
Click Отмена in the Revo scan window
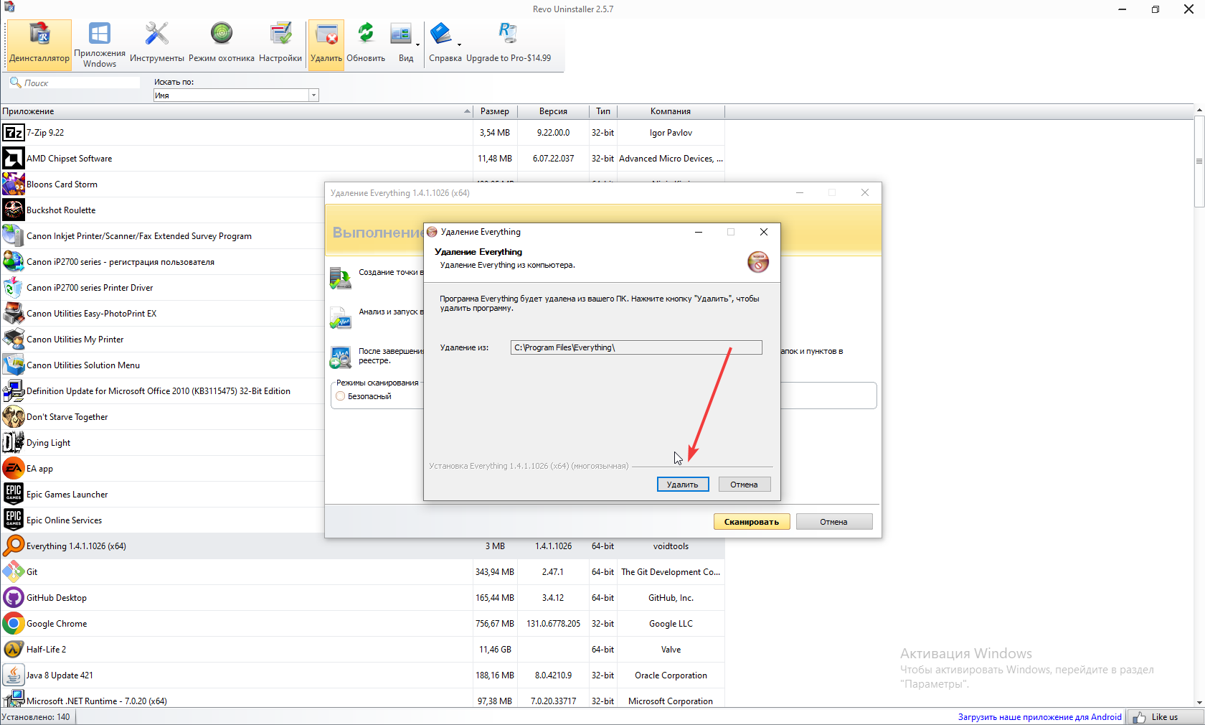pyautogui.click(x=834, y=522)
